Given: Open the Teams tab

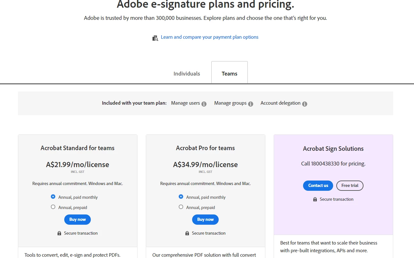Looking at the screenshot, I should [230, 74].
